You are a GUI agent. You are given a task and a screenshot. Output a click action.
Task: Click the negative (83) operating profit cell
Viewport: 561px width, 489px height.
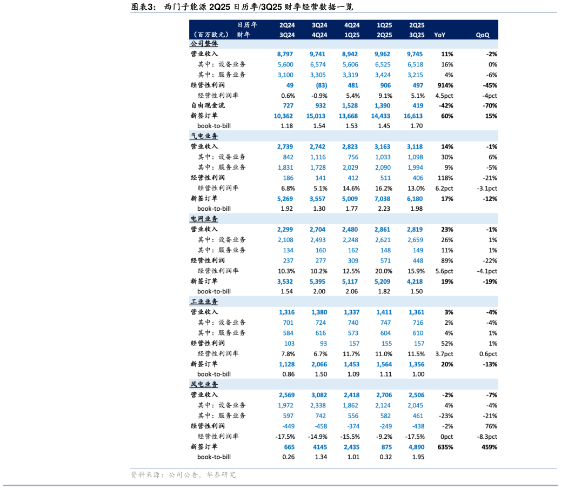pos(321,85)
